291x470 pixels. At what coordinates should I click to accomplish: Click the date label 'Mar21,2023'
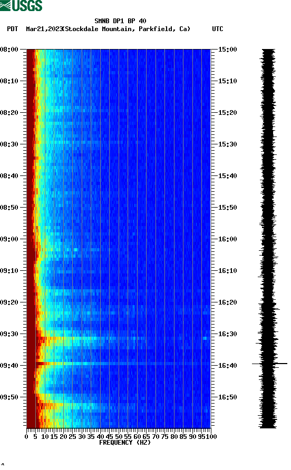pyautogui.click(x=44, y=29)
